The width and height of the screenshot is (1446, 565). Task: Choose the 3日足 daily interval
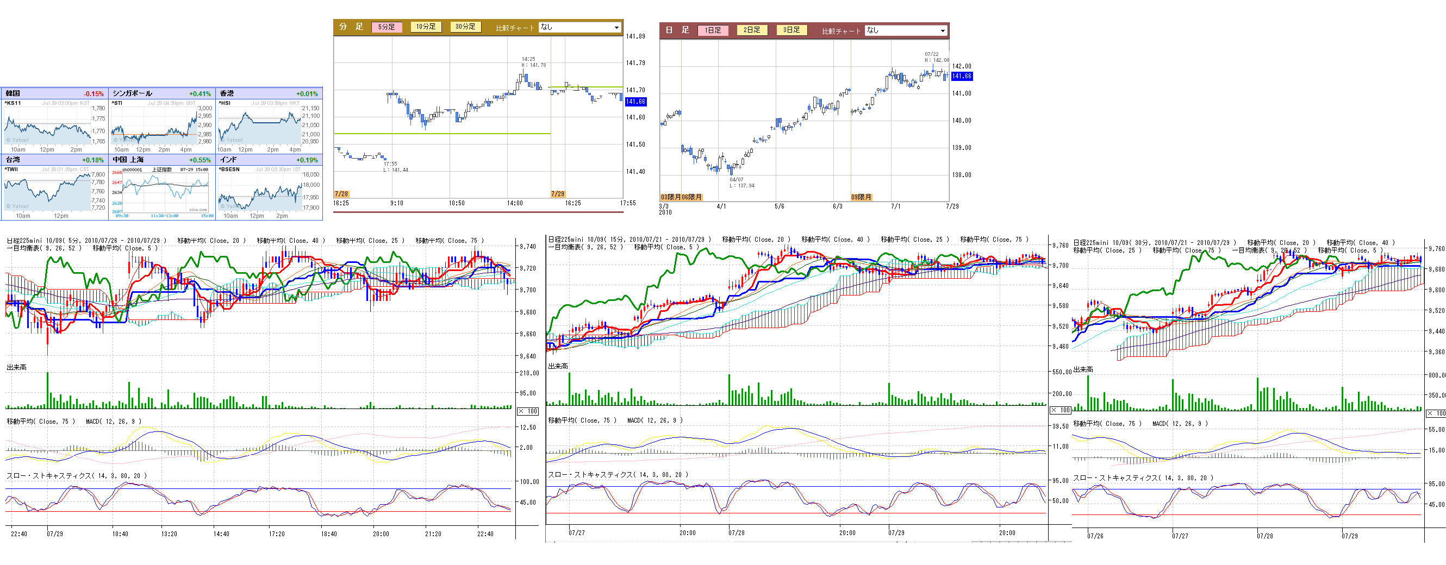click(x=791, y=30)
